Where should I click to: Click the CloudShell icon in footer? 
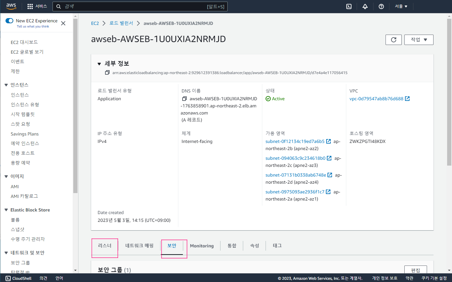pos(8,278)
